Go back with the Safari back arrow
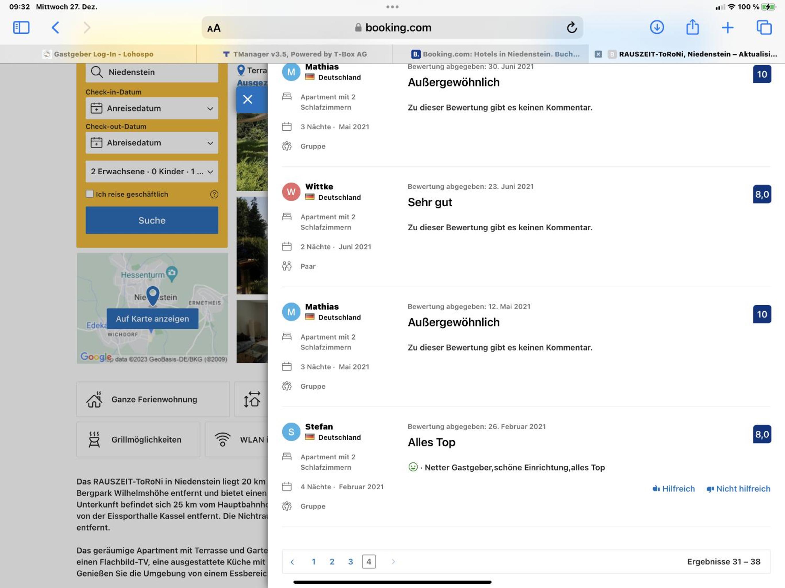The height and width of the screenshot is (588, 785). point(55,28)
